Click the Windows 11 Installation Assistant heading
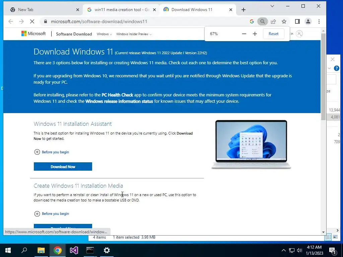The width and height of the screenshot is (343, 257). 73,124
